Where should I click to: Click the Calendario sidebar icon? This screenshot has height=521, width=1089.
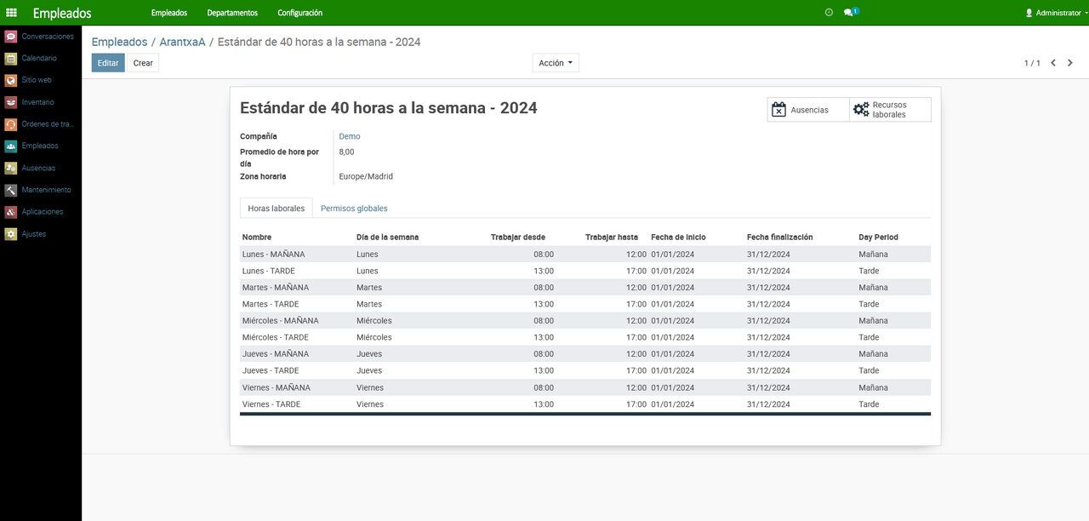pos(10,59)
